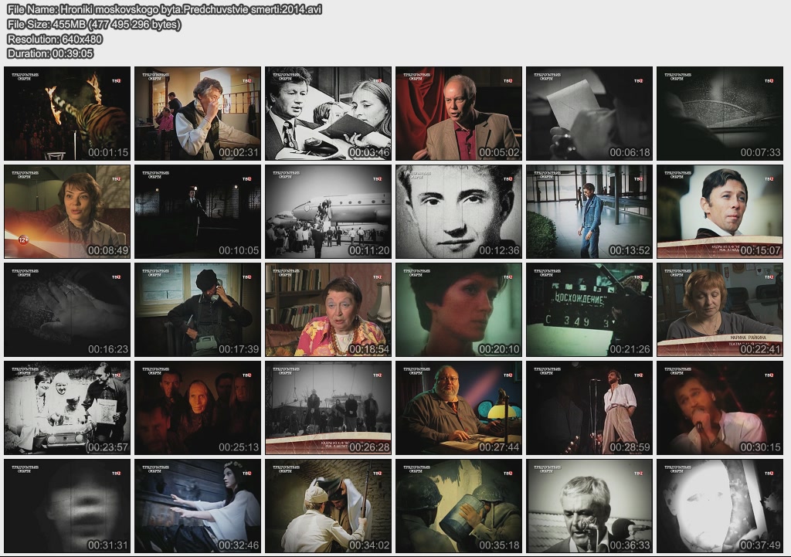Open the red curtain interview frame 00:05:02
Screen dimensions: 791x557
coord(459,113)
